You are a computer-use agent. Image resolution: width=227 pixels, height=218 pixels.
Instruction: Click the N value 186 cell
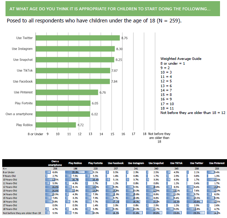[75, 169]
